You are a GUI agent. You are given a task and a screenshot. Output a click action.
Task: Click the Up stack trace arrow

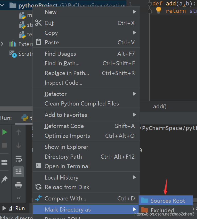(x=18, y=132)
